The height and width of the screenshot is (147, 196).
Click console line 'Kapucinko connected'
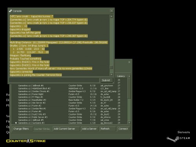(x=21, y=72)
